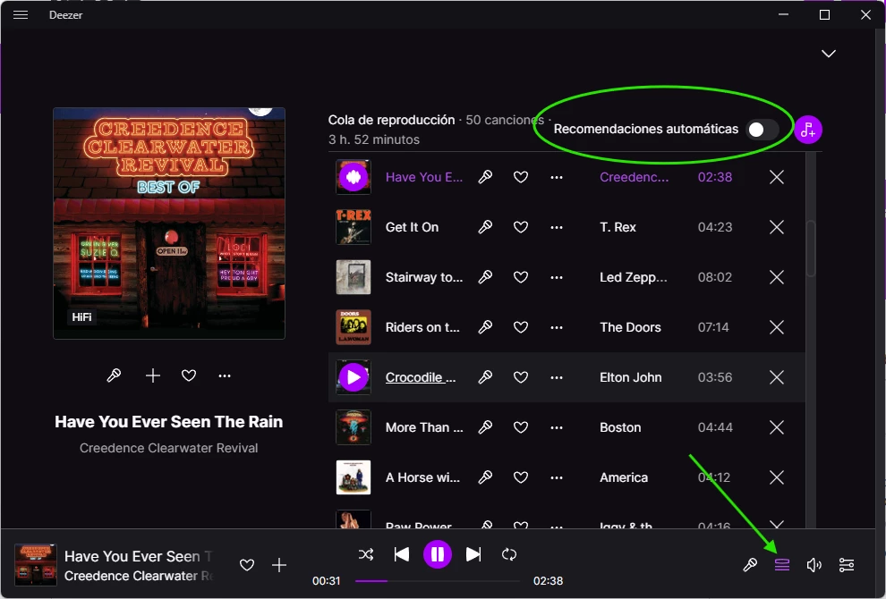Click the large Creedence Best Of album cover

(169, 224)
